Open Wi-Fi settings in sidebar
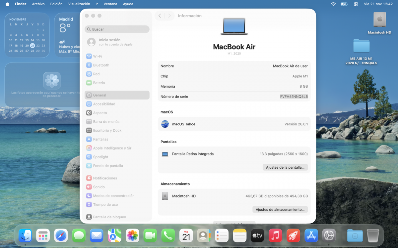Viewport: 398px width, 248px height. pyautogui.click(x=97, y=56)
